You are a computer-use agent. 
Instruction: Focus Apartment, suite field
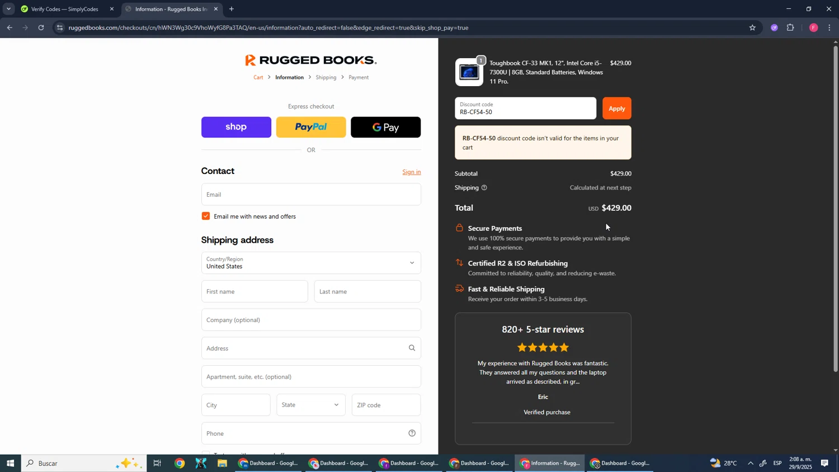coord(311,376)
